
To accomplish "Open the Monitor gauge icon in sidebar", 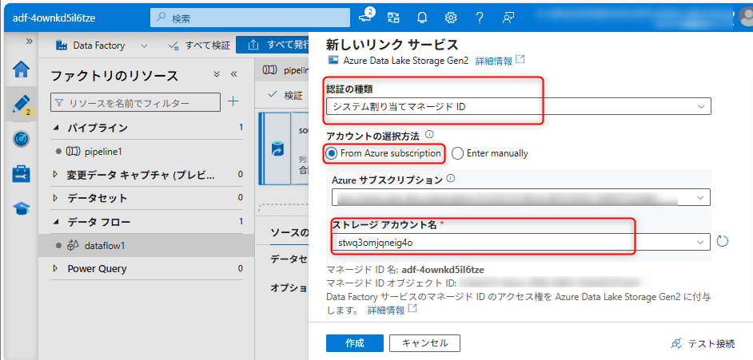I will tap(22, 139).
